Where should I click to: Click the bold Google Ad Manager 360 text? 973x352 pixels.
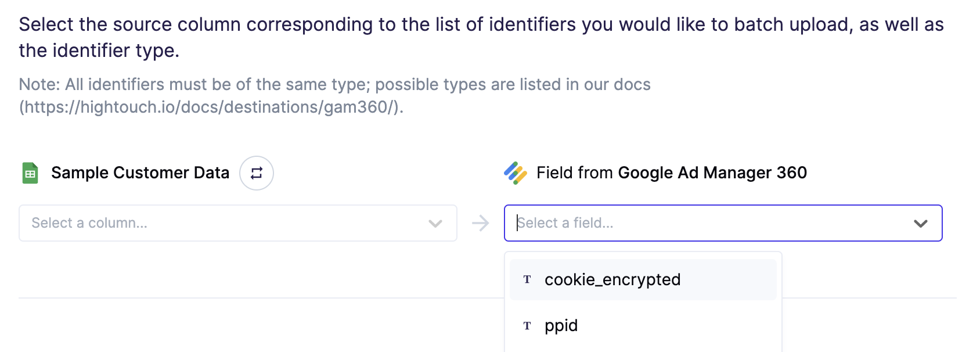pos(713,173)
